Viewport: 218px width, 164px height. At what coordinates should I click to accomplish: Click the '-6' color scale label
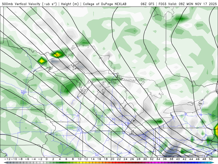click(27, 159)
